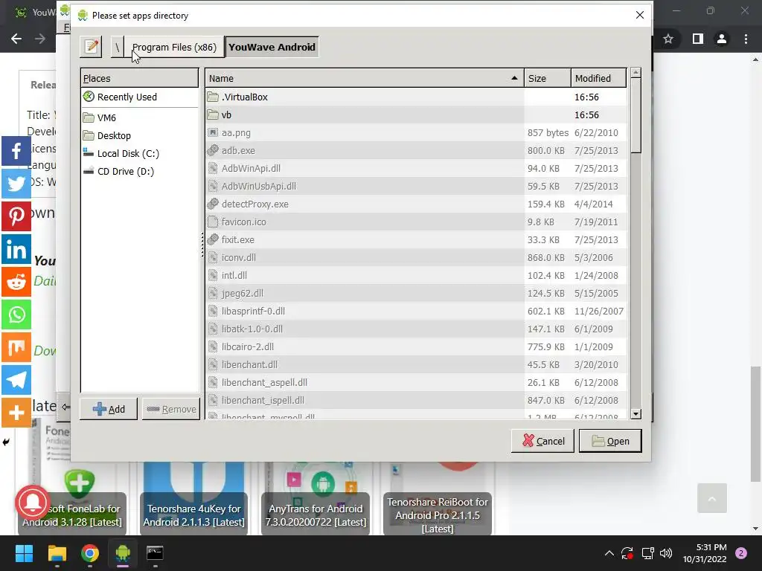Share page on Reddit
Viewport: 762px width, 571px height.
pos(16,282)
